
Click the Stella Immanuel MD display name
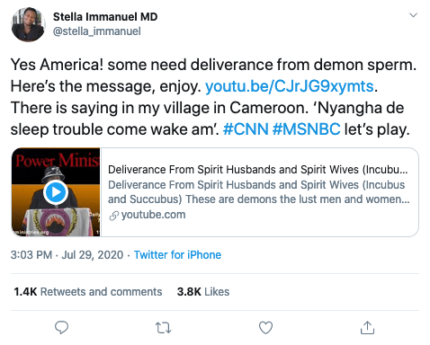tap(105, 17)
